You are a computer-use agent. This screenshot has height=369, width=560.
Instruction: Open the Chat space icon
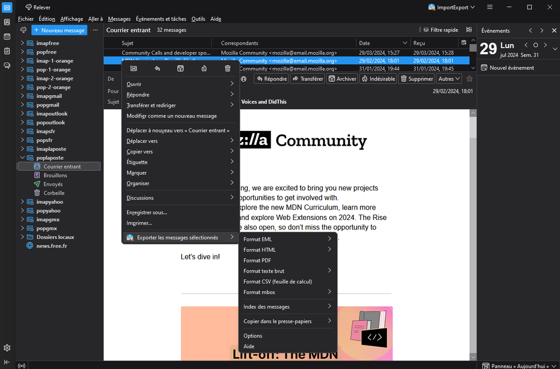tap(7, 66)
